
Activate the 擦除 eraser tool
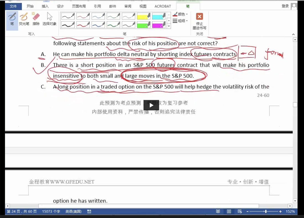point(36,19)
